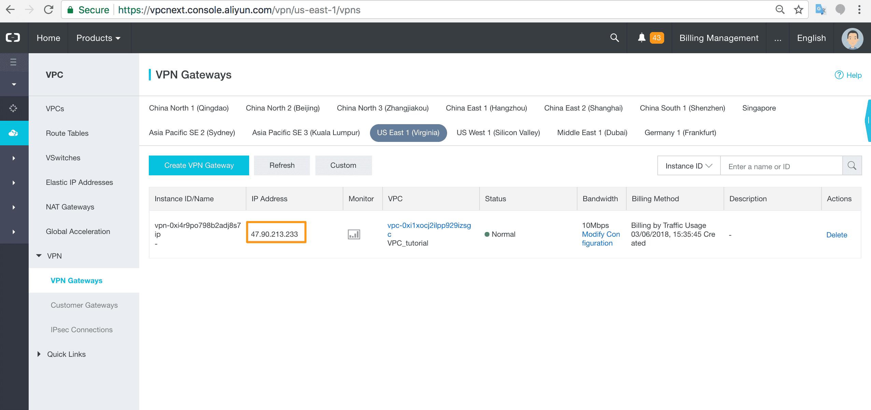Click the monitor chart icon in the row

point(354,234)
